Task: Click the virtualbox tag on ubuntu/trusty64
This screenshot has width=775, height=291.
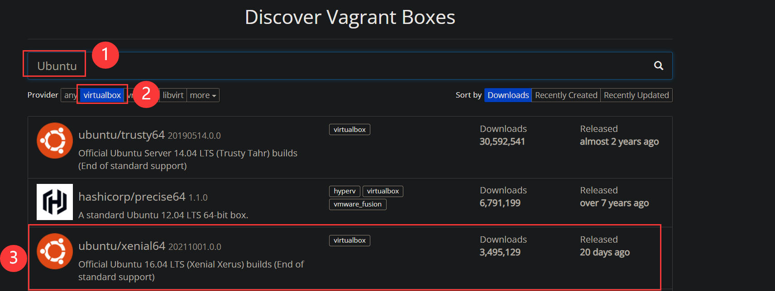Action: tap(349, 130)
